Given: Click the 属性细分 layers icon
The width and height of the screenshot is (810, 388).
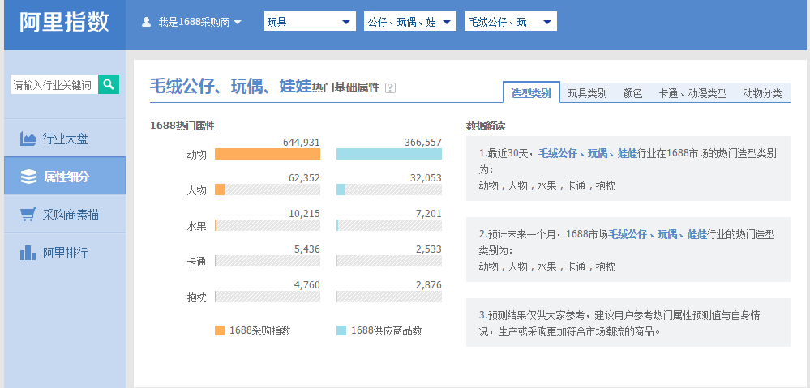Looking at the screenshot, I should [x=28, y=177].
